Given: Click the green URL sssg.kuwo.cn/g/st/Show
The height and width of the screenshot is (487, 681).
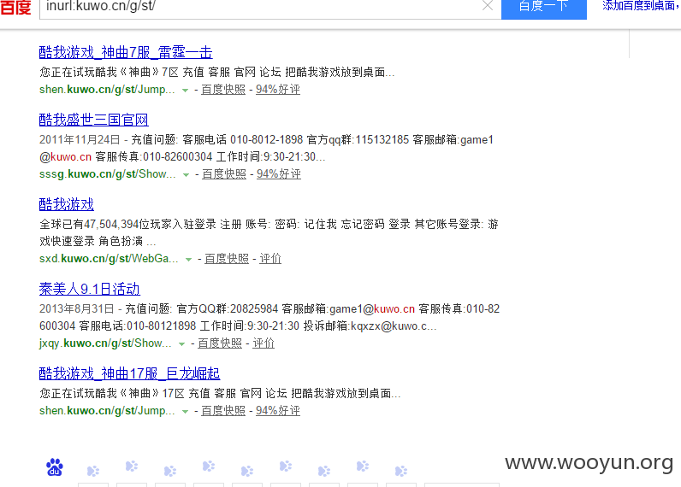Looking at the screenshot, I should pos(108,174).
